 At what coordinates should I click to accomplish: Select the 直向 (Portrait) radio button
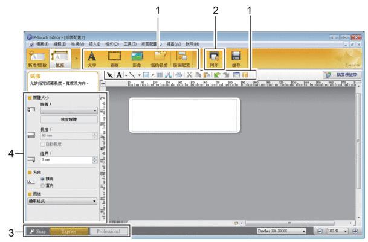(x=42, y=185)
